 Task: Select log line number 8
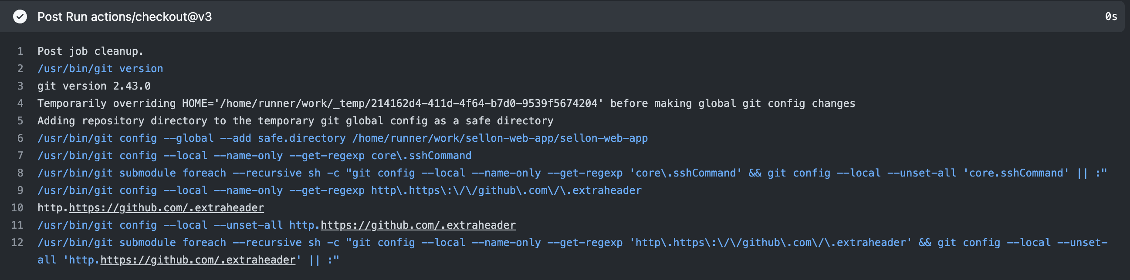pyautogui.click(x=20, y=173)
